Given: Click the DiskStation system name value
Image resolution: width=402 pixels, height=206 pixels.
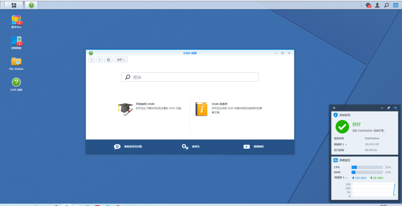Looking at the screenshot, I should [372, 139].
